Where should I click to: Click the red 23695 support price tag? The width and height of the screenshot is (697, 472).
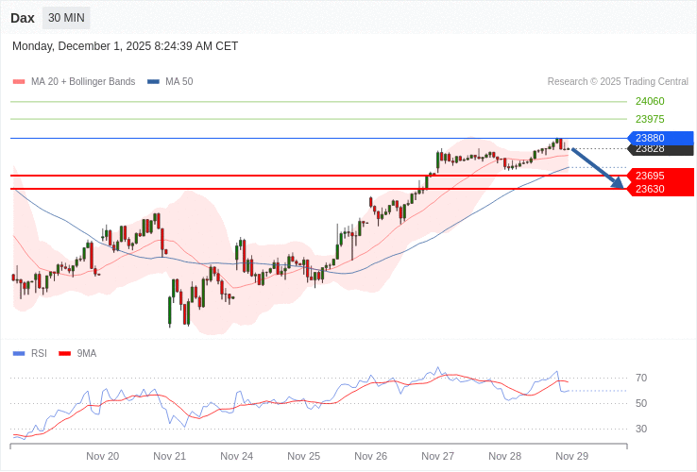(660, 176)
